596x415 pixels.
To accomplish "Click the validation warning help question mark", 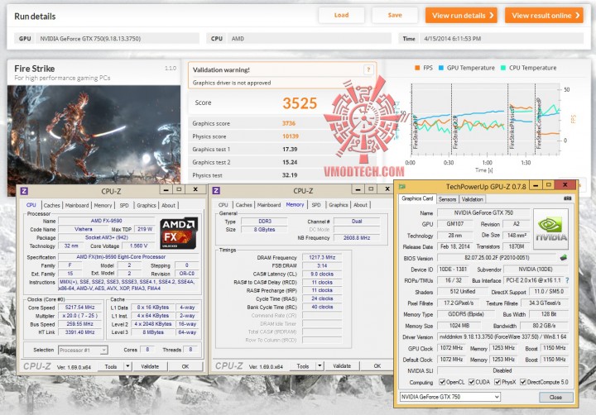I will tap(368, 70).
